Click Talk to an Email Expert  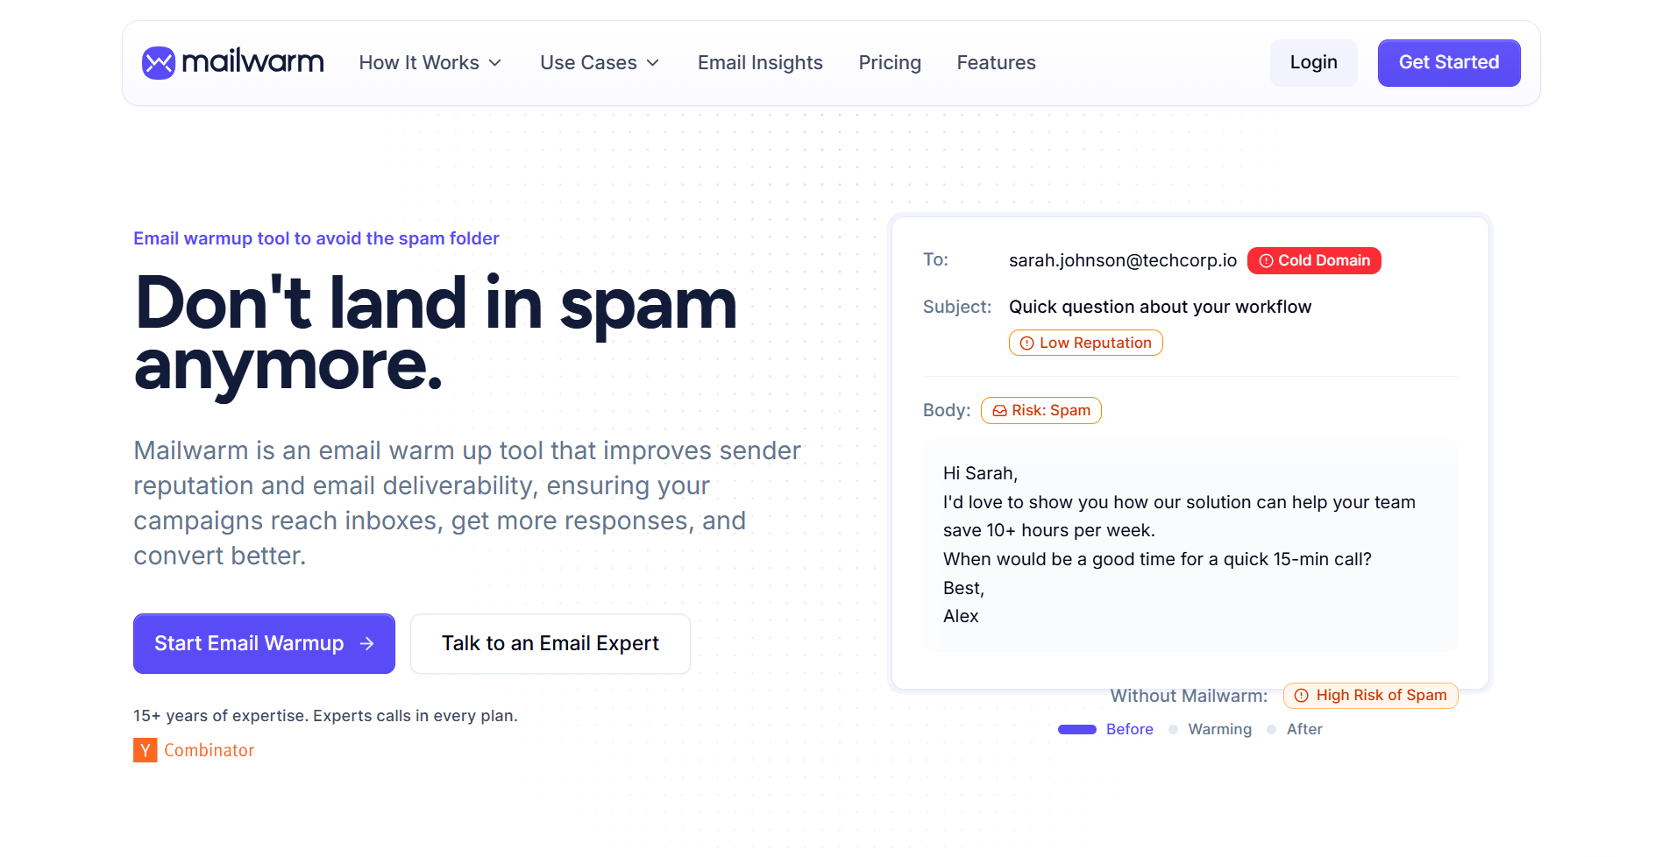[x=550, y=643]
